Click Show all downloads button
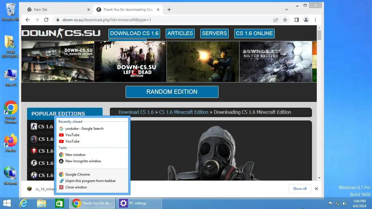This screenshot has height=209, width=372. [x=300, y=189]
